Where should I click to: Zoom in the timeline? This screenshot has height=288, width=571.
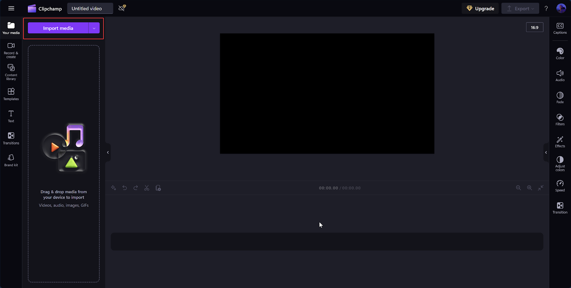pos(529,188)
